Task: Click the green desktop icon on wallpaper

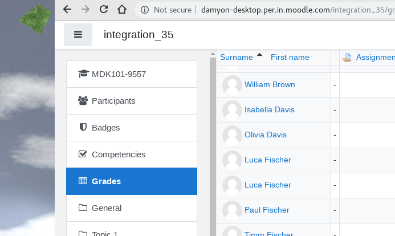Action: pyautogui.click(x=36, y=19)
